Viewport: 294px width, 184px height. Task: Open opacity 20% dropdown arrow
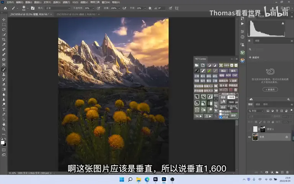click(93, 8)
